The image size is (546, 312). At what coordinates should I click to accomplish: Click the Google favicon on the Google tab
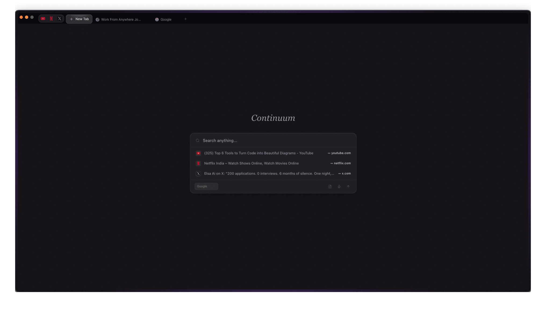click(157, 19)
